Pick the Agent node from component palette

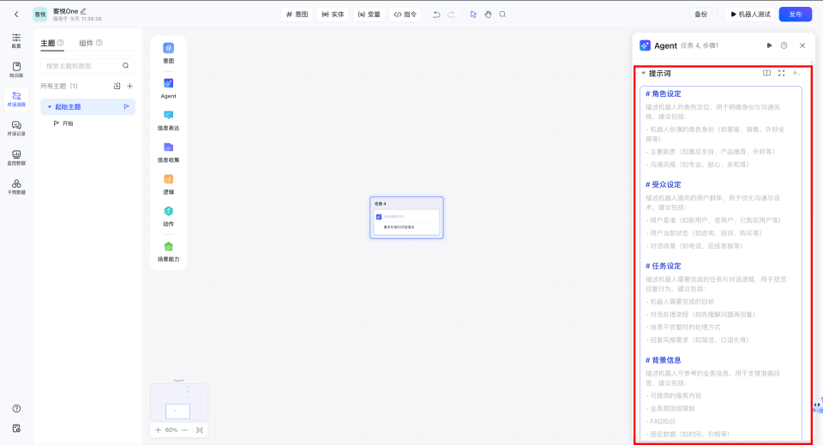pos(169,88)
